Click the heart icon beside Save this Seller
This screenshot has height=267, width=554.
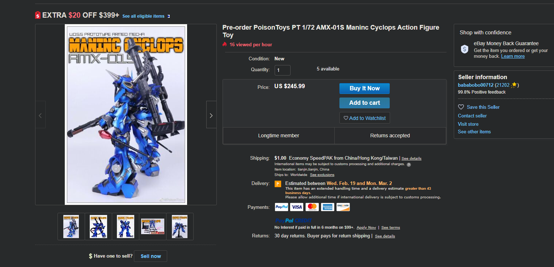(461, 107)
